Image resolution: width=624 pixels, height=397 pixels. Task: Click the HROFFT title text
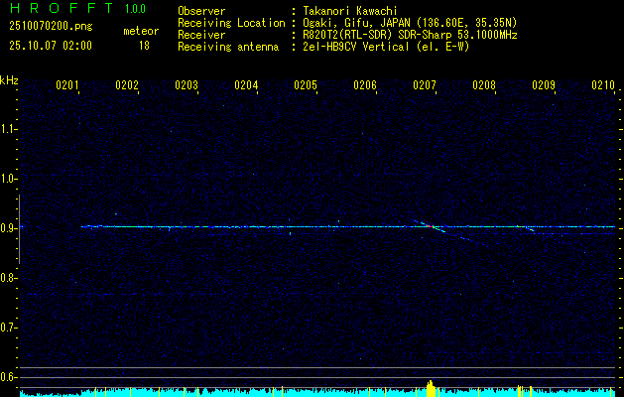click(x=61, y=9)
